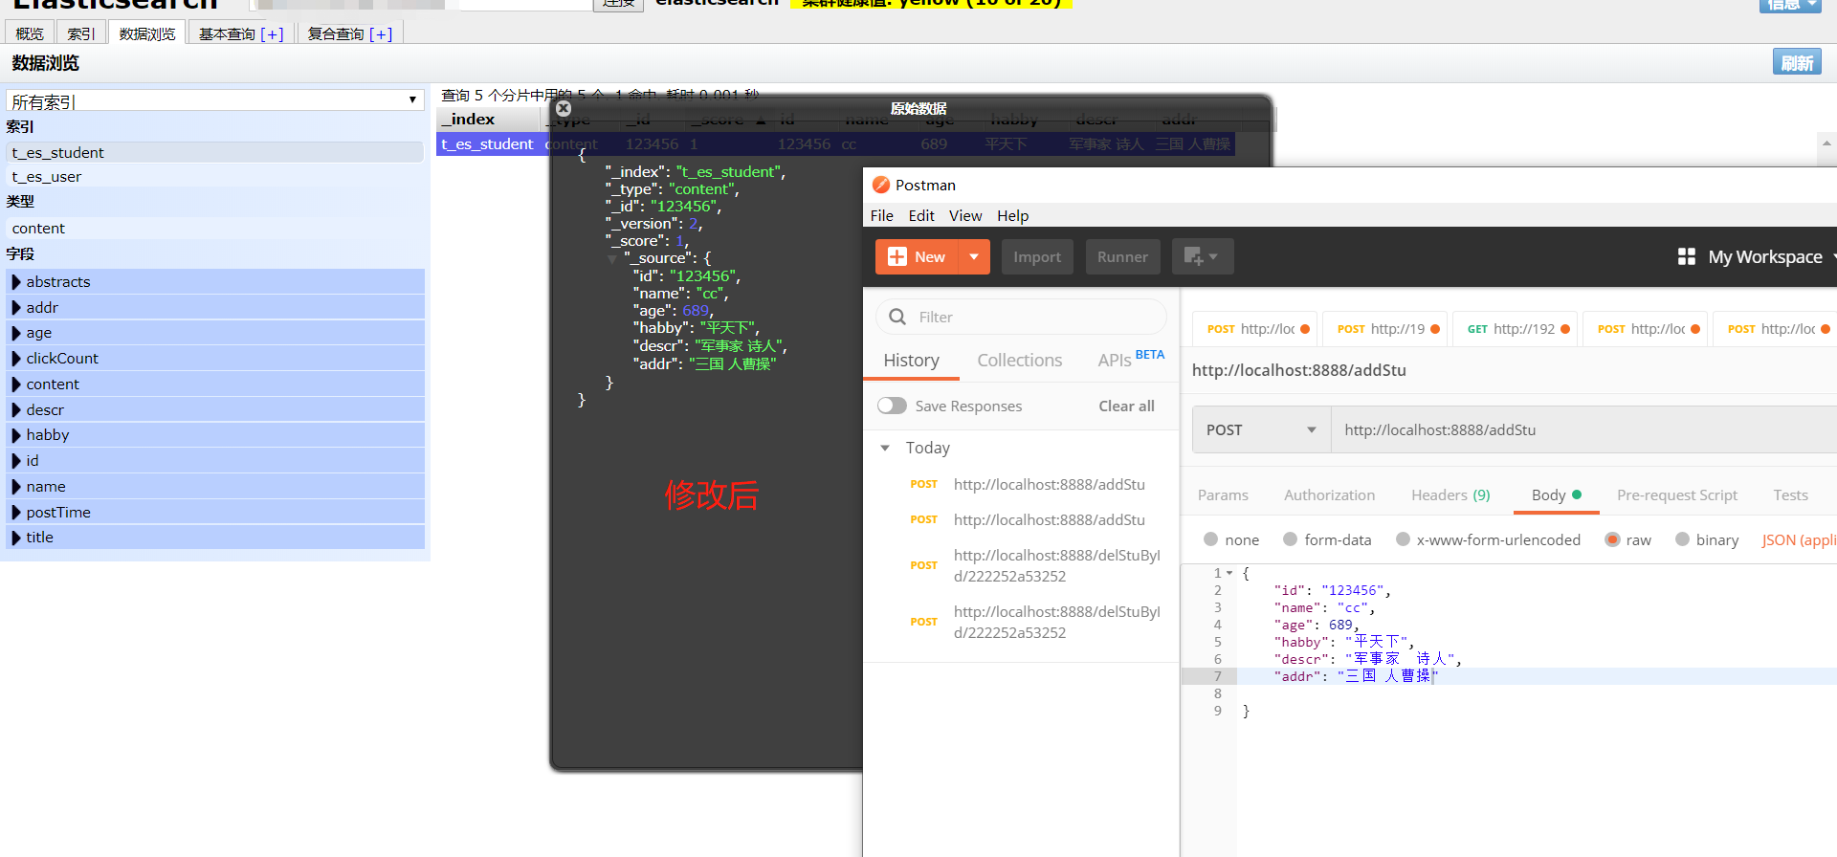Click the history Filter input

coord(1021,317)
